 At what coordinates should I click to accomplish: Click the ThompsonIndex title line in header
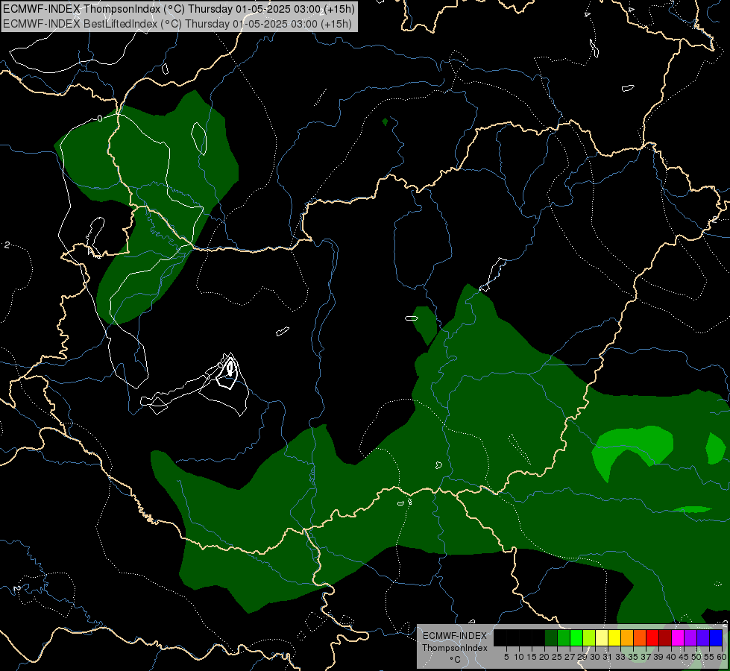(179, 8)
